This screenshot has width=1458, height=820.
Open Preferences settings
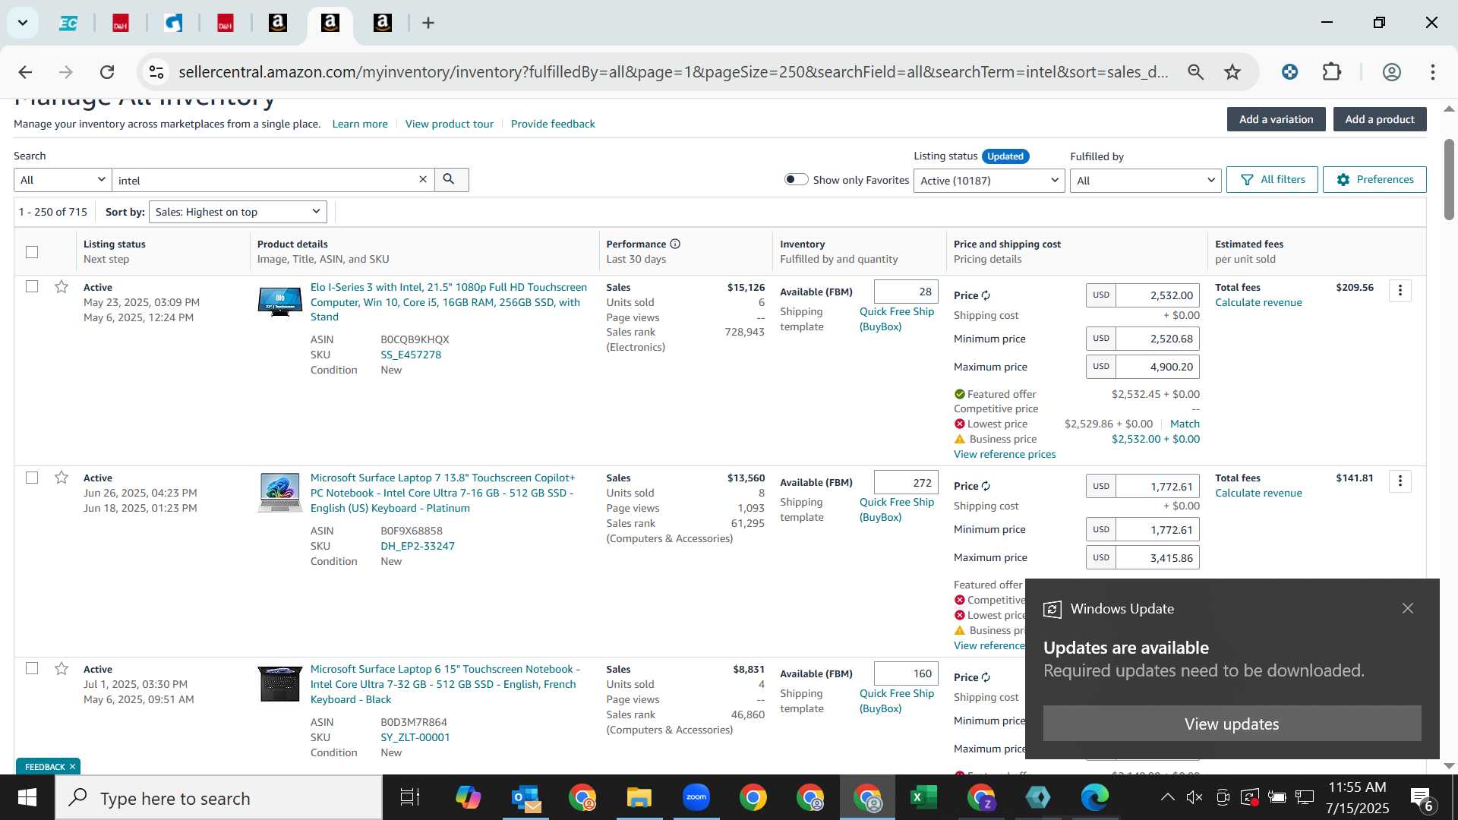pos(1374,180)
